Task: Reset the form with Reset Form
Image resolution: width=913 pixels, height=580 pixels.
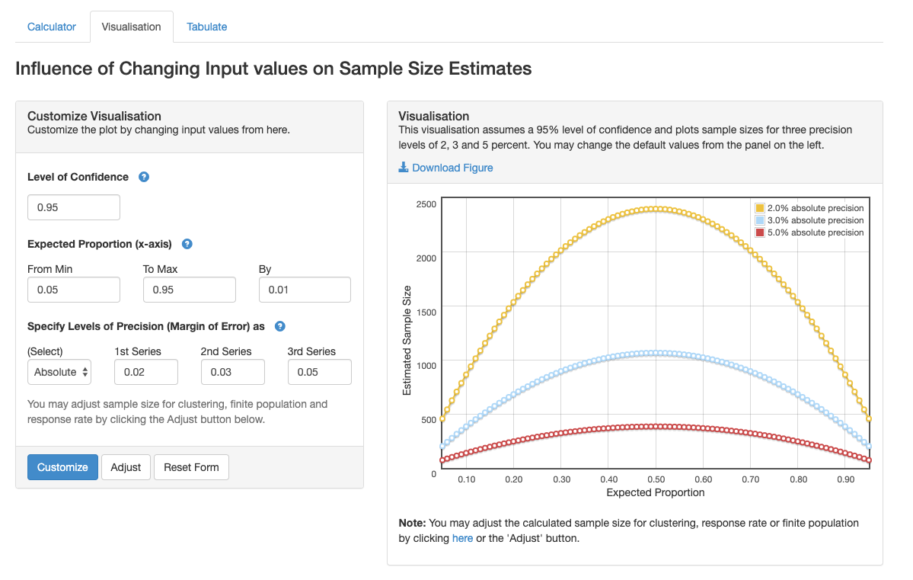Action: (191, 466)
